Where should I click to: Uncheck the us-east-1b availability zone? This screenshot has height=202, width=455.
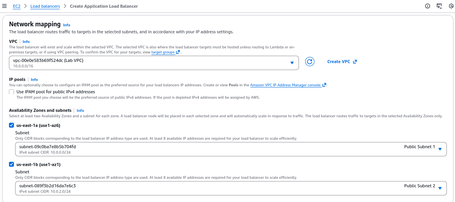[12, 164]
